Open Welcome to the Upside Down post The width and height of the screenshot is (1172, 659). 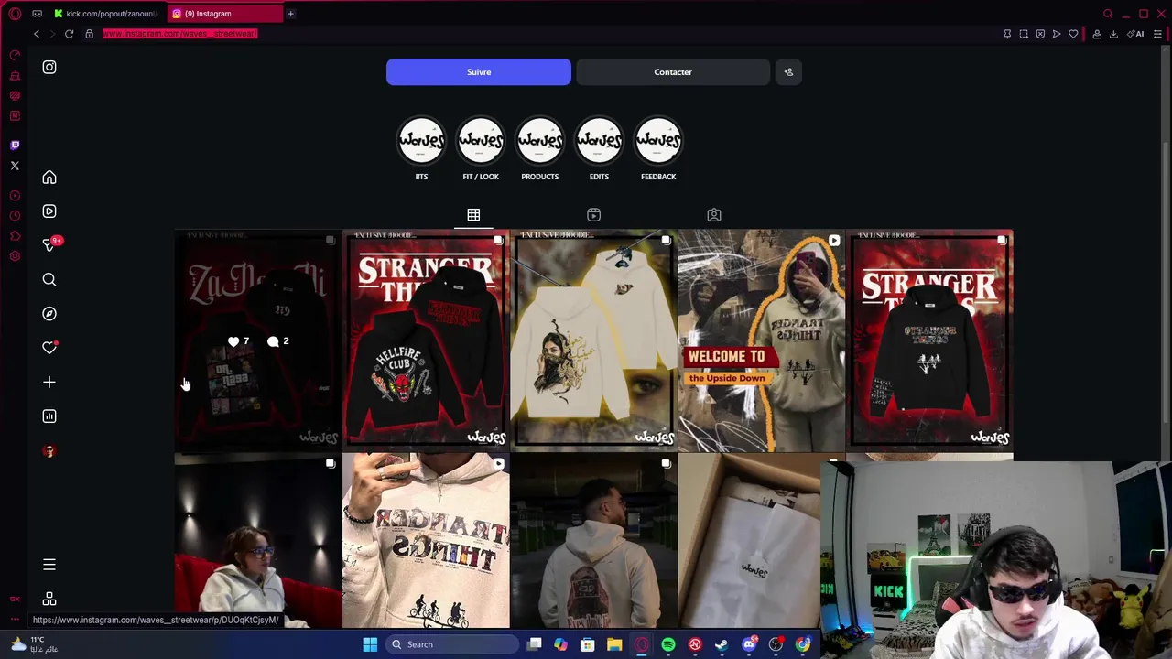pos(762,340)
